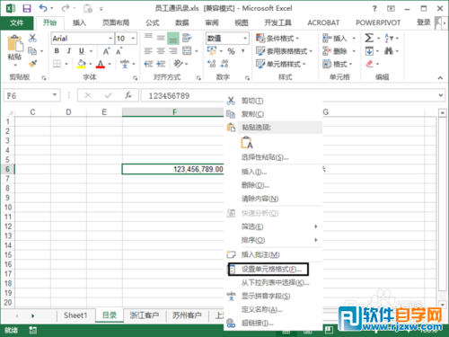This screenshot has height=337, width=449.
Task: Switch to 浙江客户 worksheet tab
Action: point(145,315)
